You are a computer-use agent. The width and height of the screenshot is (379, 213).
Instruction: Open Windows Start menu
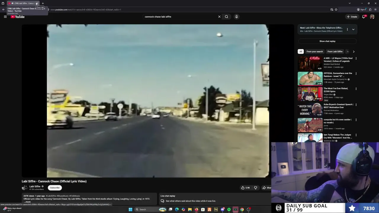pyautogui.click(x=130, y=209)
